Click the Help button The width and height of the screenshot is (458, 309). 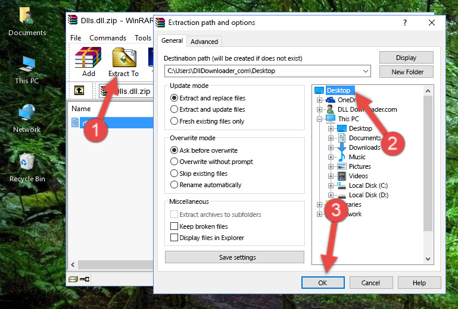coord(419,283)
